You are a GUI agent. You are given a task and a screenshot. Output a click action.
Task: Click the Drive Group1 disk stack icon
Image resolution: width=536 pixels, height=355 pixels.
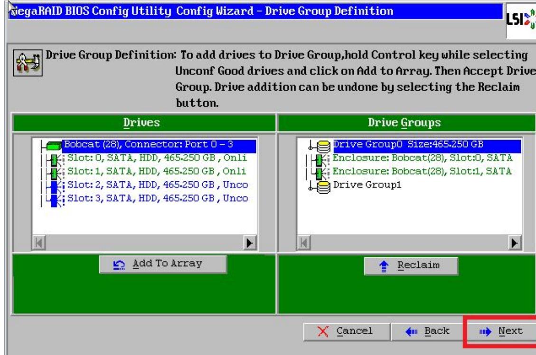pyautogui.click(x=323, y=187)
